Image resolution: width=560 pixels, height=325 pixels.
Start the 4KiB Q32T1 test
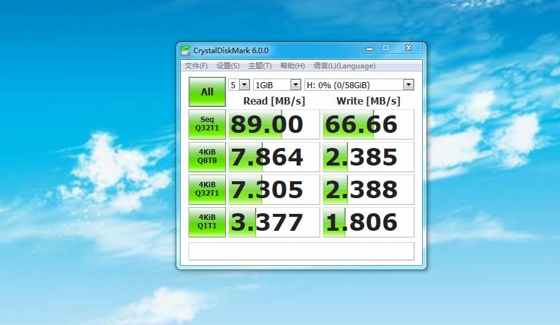[207, 189]
